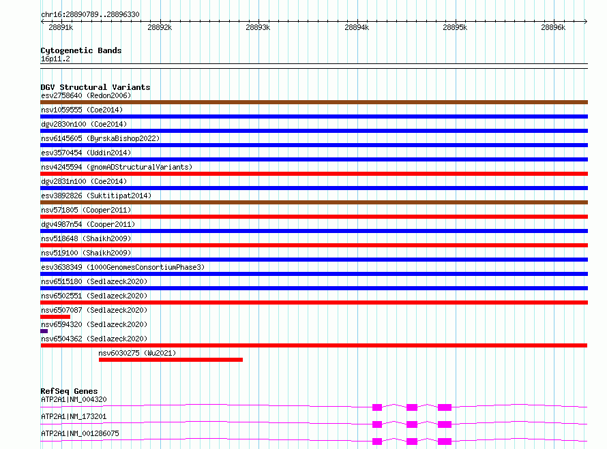Click variant label nsv4245594 (gnomADStructuralVariants)

pos(117,167)
